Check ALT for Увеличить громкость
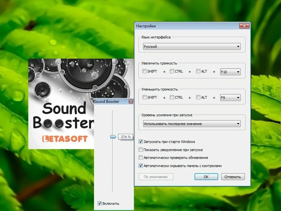The height and width of the screenshot is (211, 281). click(198, 71)
